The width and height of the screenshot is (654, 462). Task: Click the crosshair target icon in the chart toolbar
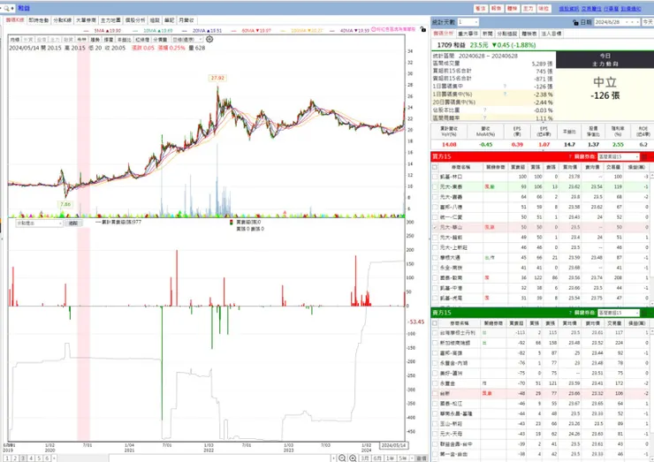[209, 39]
